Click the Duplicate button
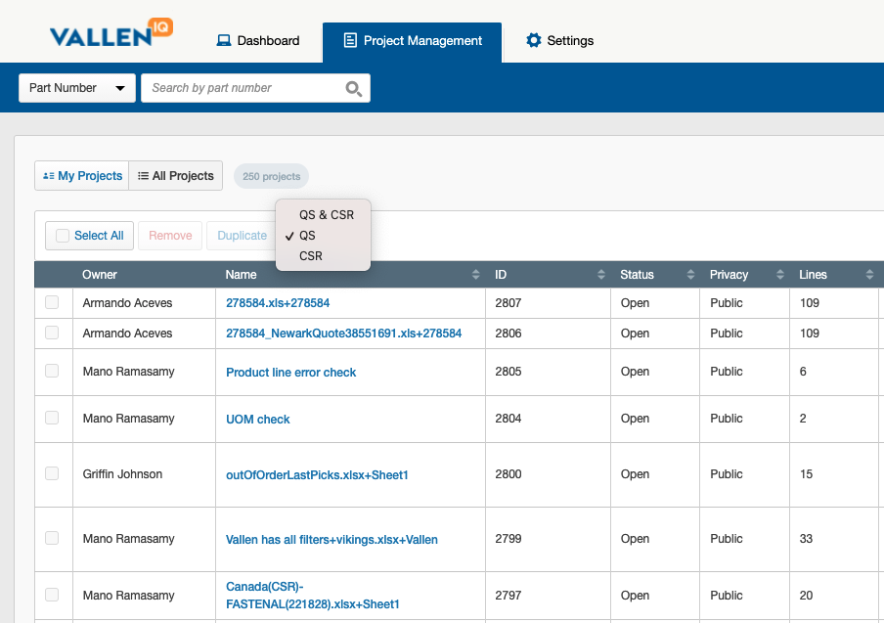This screenshot has height=623, width=884. pyautogui.click(x=241, y=236)
